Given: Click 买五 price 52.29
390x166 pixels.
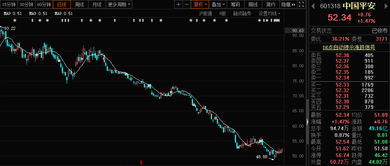Looking at the screenshot, I should 342,107.
